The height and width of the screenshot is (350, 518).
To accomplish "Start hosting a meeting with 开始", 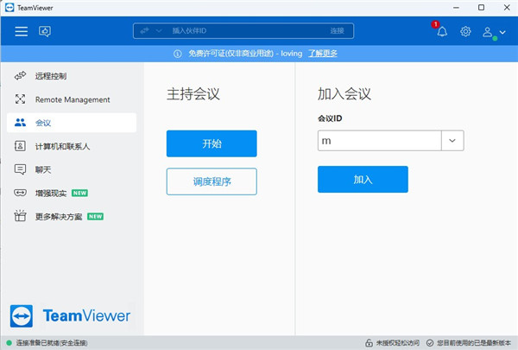I will coord(212,143).
